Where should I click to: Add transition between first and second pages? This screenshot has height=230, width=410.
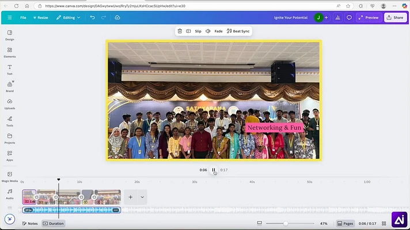point(37,197)
